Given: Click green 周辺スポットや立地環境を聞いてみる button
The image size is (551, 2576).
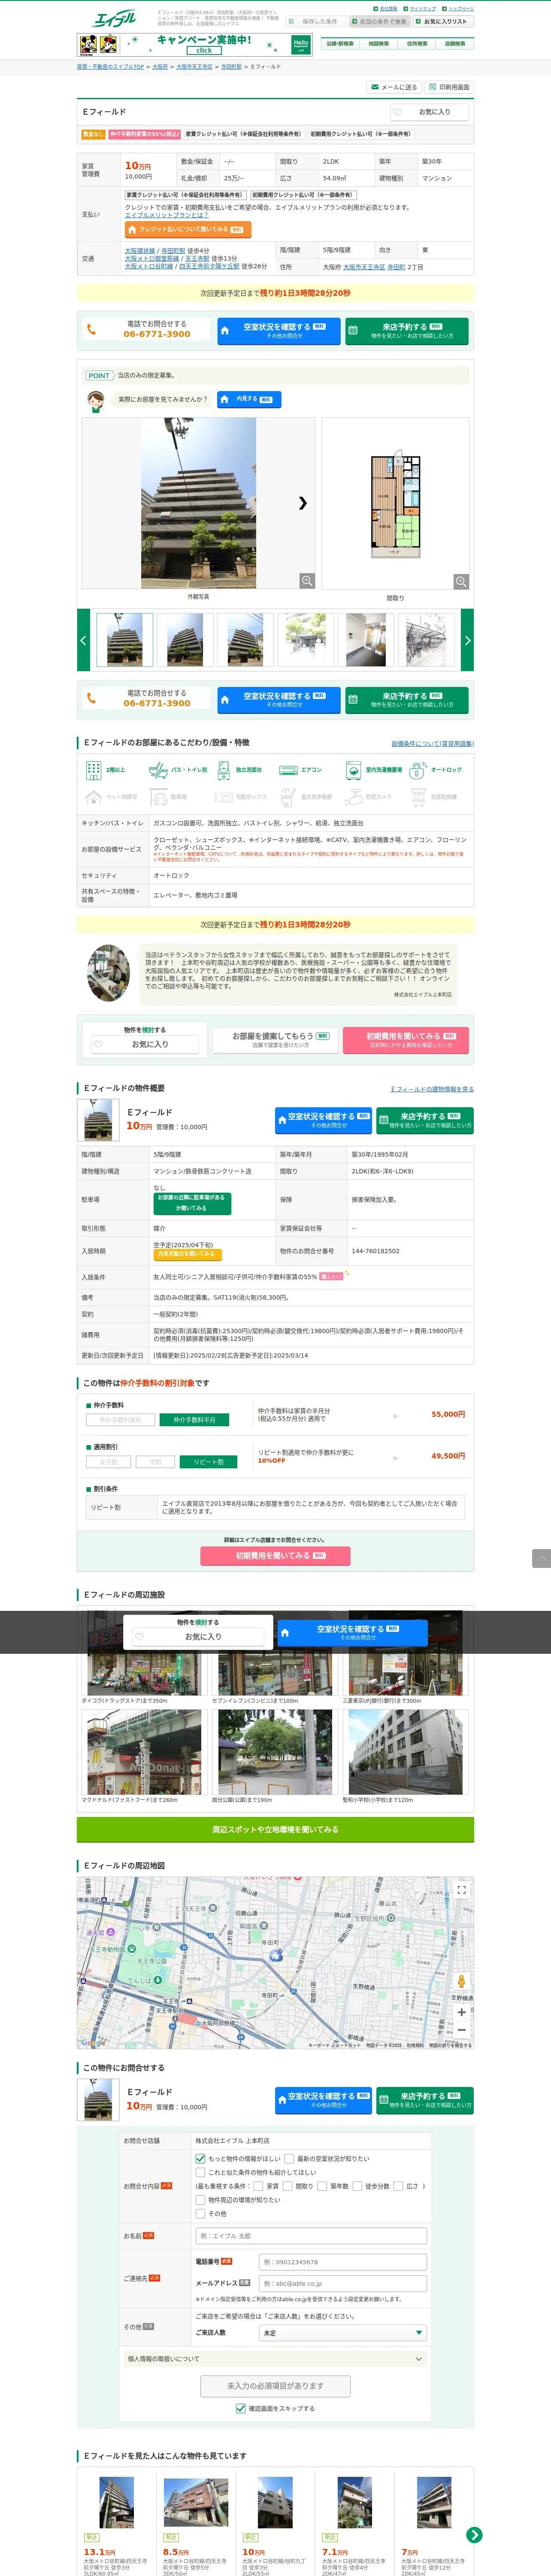Looking at the screenshot, I should tap(275, 1829).
